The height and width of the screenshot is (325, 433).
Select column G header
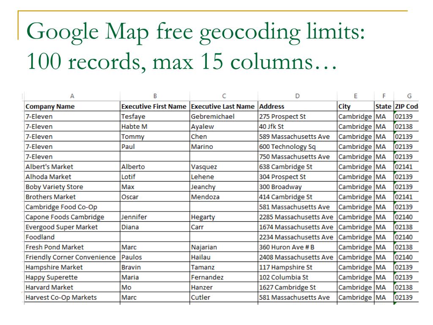406,96
